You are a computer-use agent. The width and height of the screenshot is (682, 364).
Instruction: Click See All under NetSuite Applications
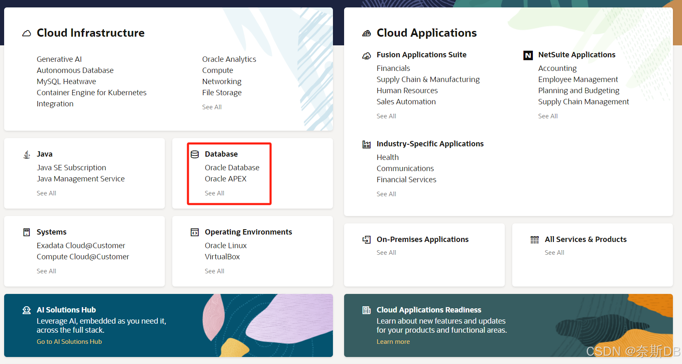548,116
